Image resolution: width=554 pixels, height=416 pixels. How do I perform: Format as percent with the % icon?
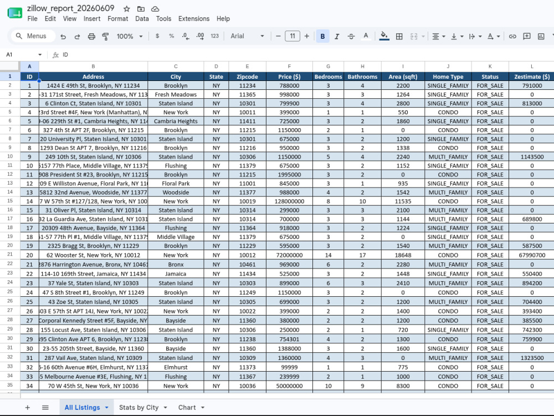pos(171,36)
